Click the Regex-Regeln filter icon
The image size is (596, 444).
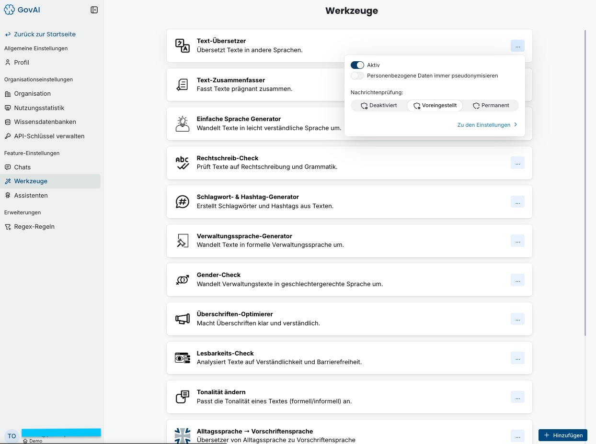[x=8, y=227]
